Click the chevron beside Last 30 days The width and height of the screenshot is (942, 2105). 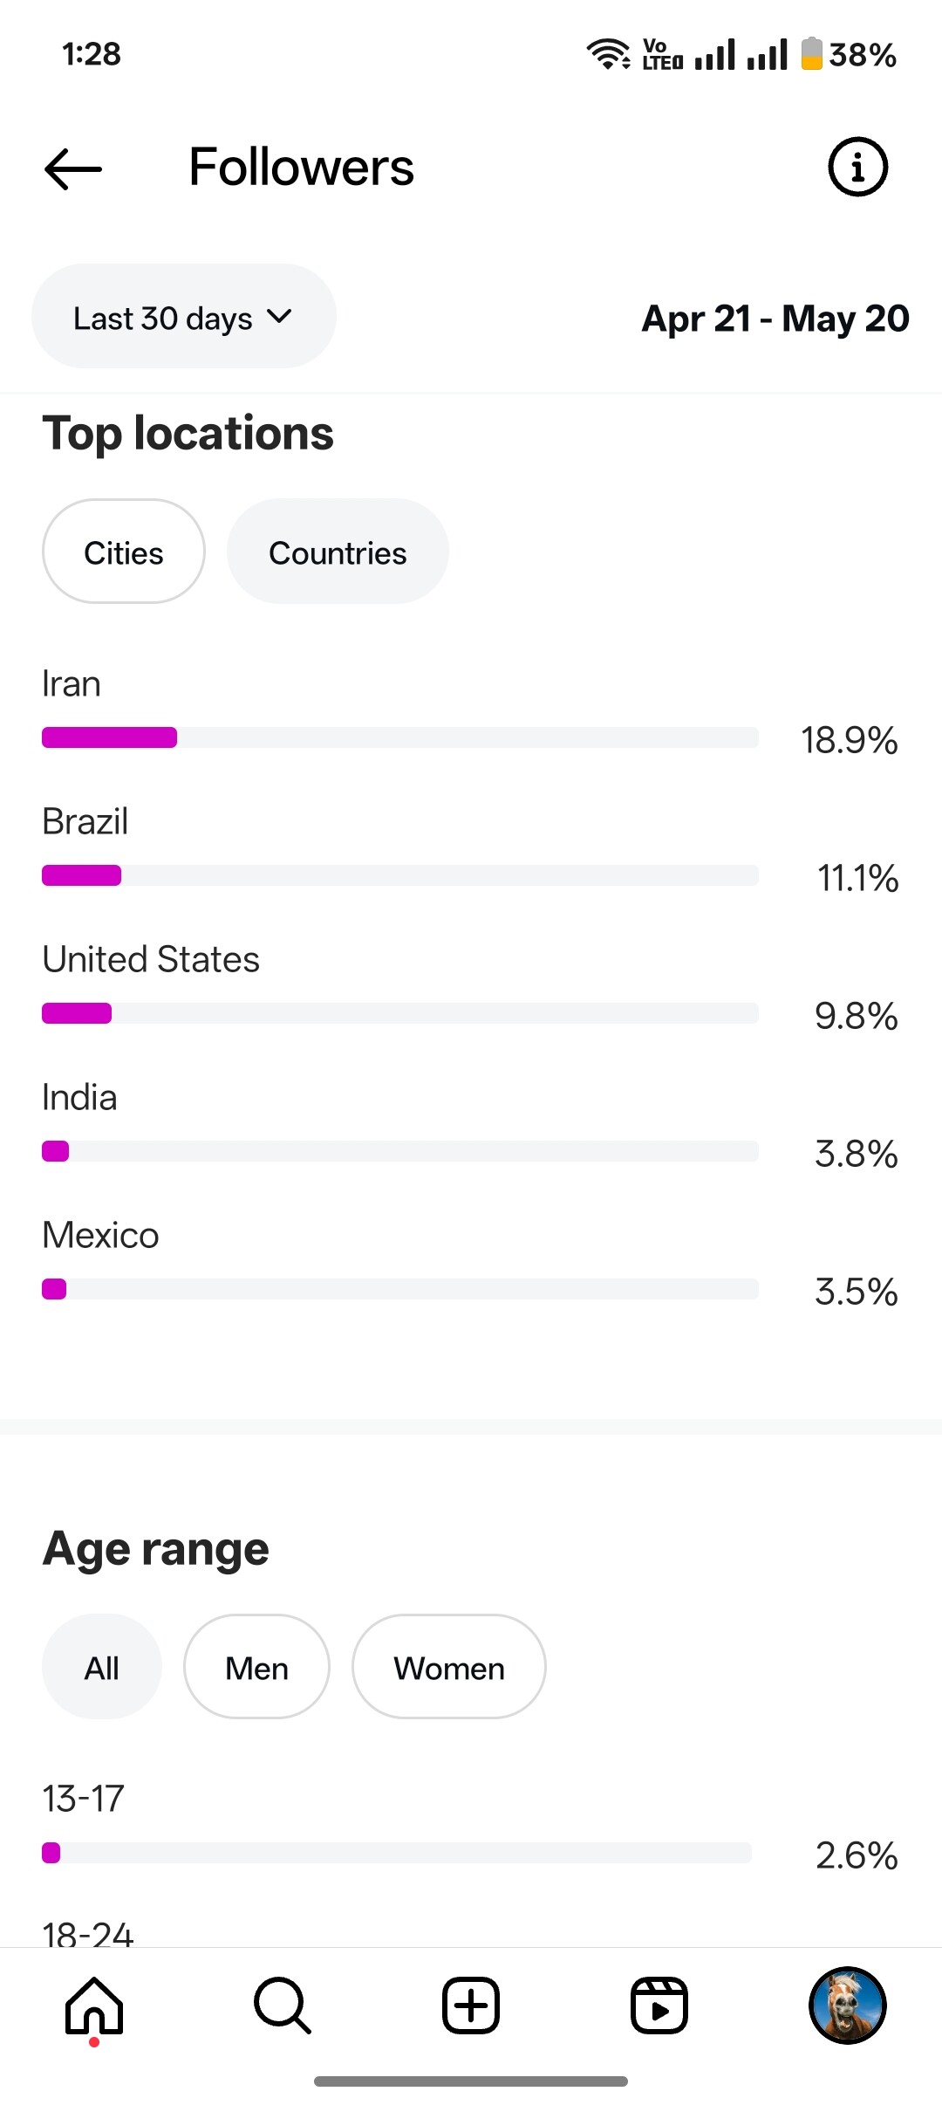pos(279,316)
